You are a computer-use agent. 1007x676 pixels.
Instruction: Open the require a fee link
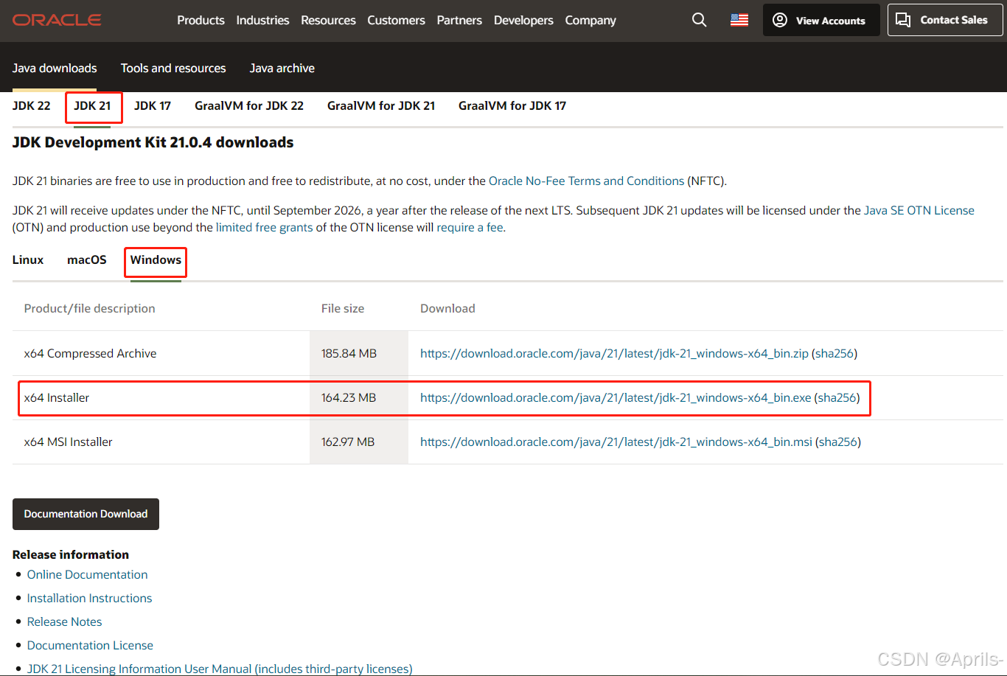coord(470,227)
